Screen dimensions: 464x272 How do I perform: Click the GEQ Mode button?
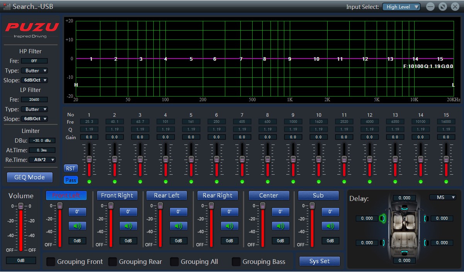click(30, 177)
